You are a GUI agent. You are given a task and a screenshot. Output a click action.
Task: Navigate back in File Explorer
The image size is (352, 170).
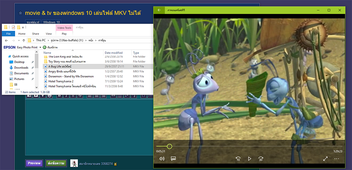tap(6, 41)
